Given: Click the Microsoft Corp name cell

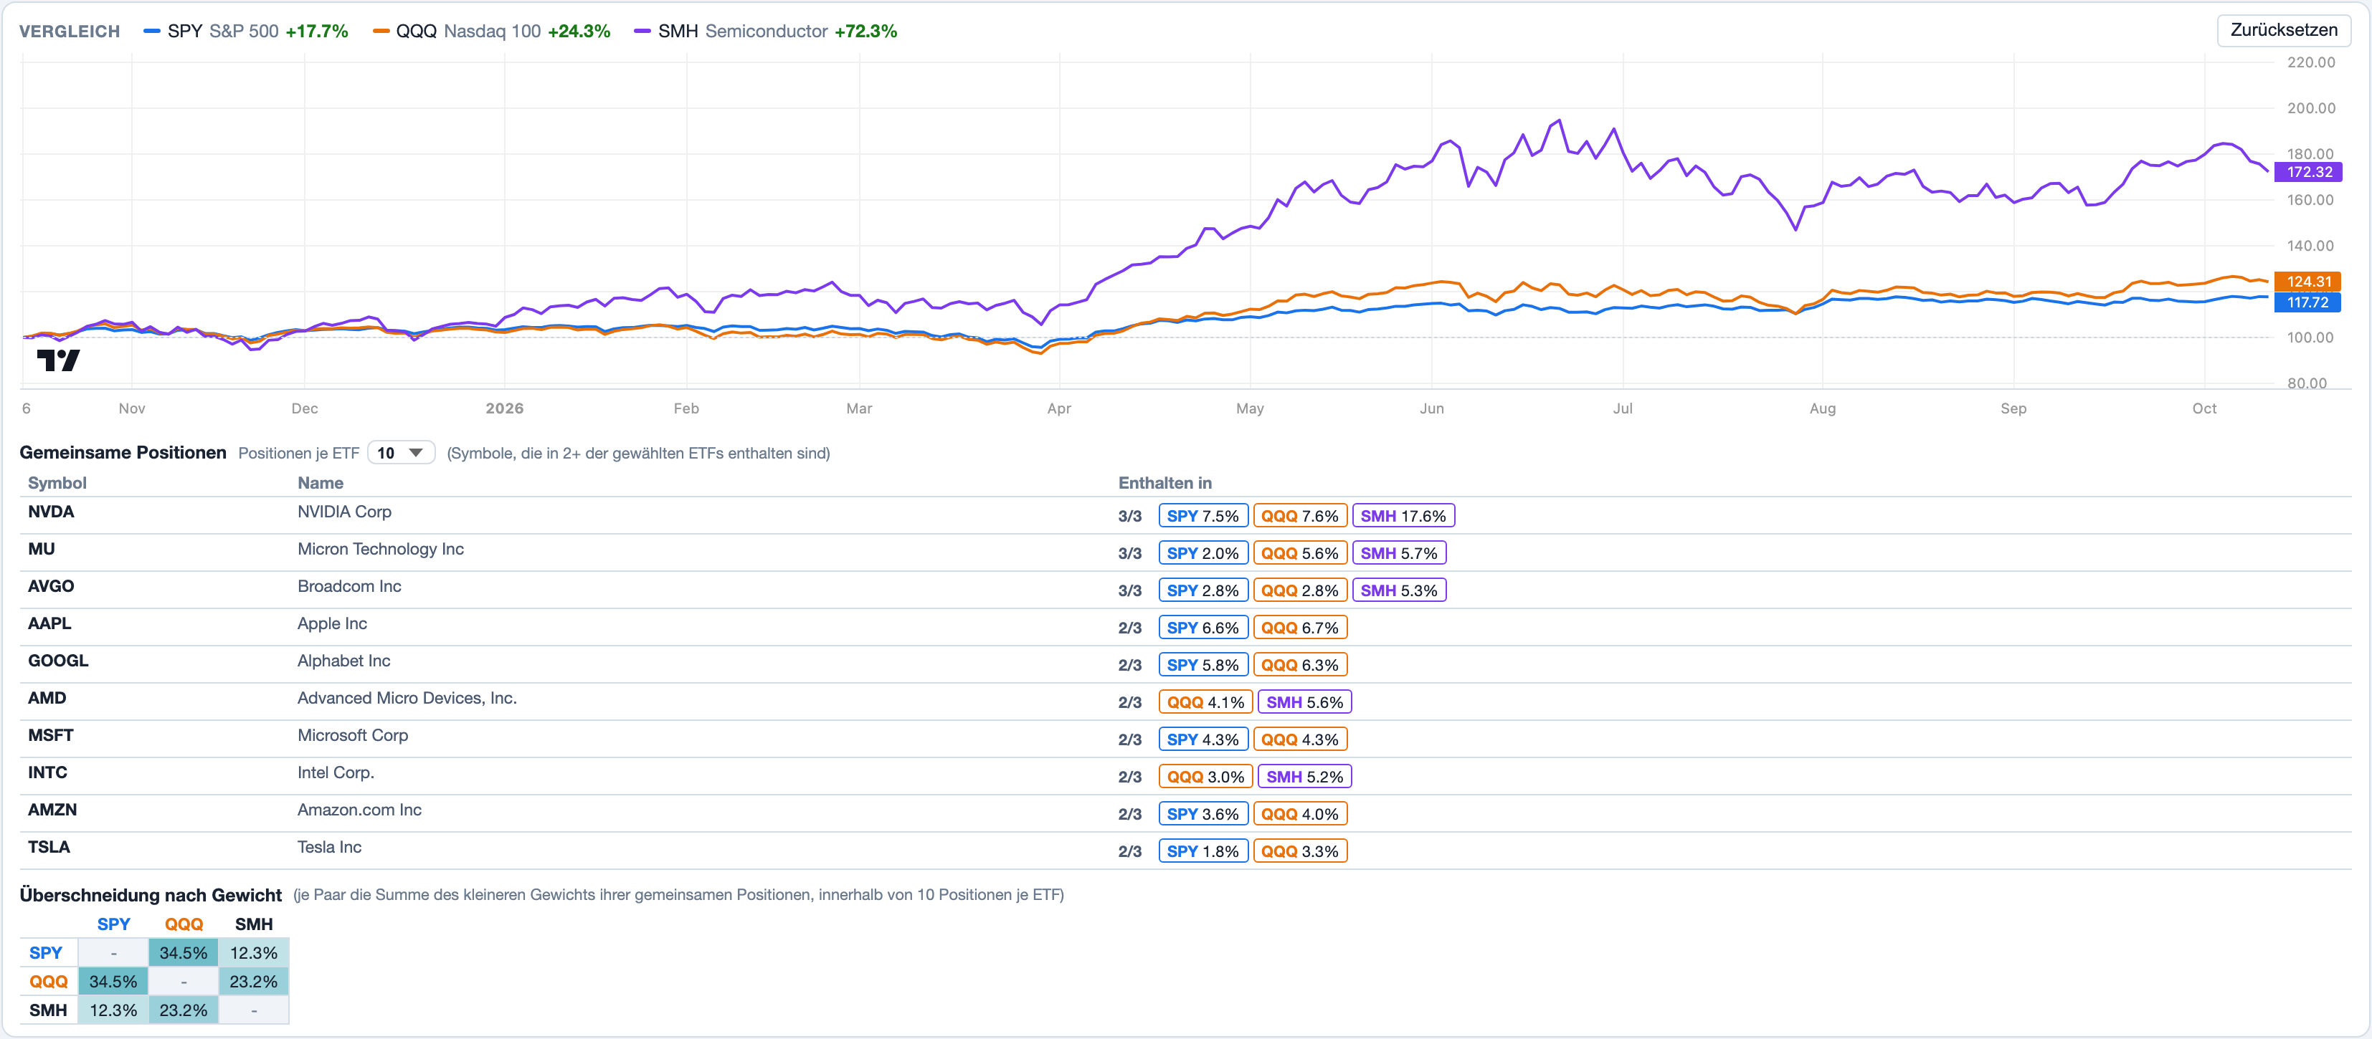Looking at the screenshot, I should 353,735.
